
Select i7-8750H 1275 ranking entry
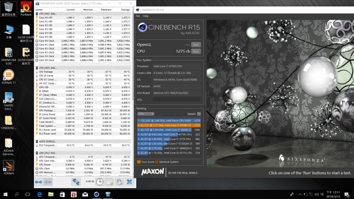click(x=169, y=125)
